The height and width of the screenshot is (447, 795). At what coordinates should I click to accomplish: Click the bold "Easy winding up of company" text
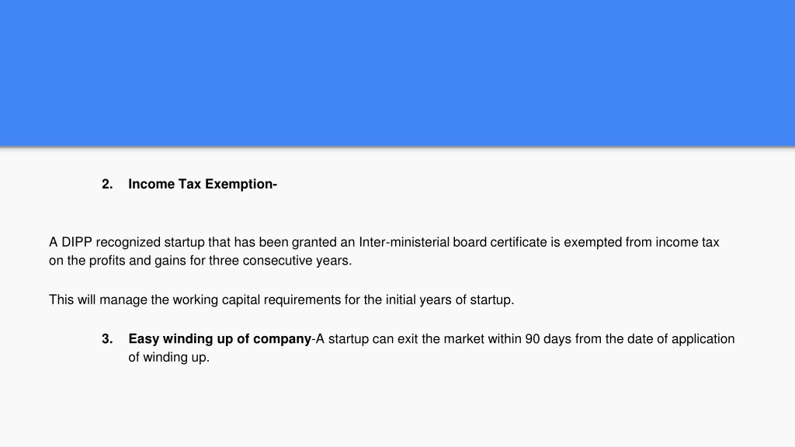point(220,339)
